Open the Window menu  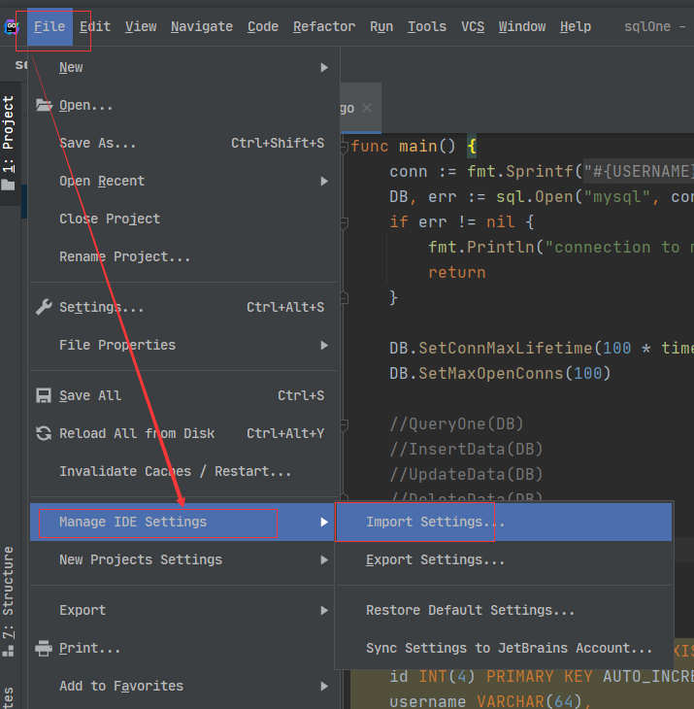pyautogui.click(x=522, y=26)
